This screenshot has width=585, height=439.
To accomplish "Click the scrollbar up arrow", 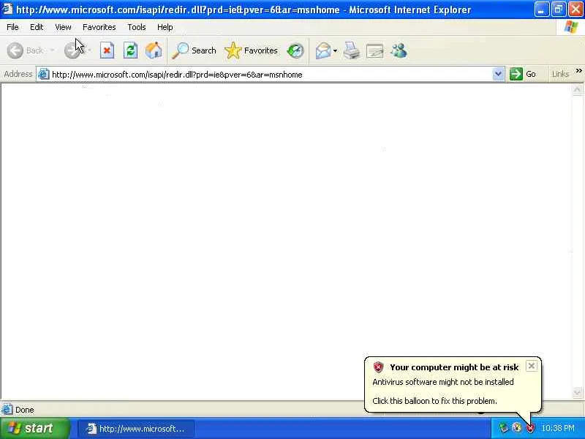I will pos(577,89).
